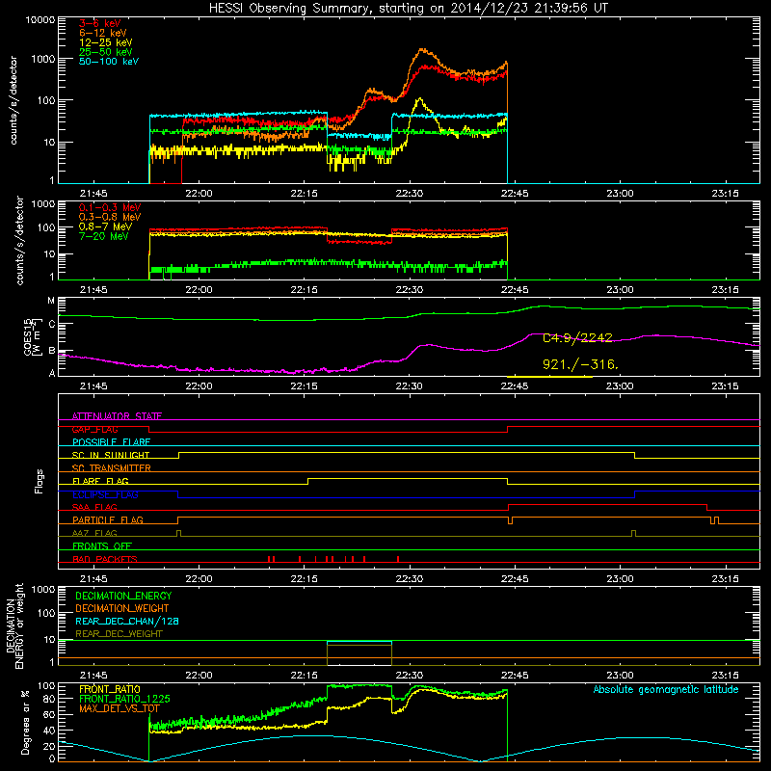The width and height of the screenshot is (771, 771).
Task: Click the SC_TRANSMITTER flag label
Action: (112, 468)
